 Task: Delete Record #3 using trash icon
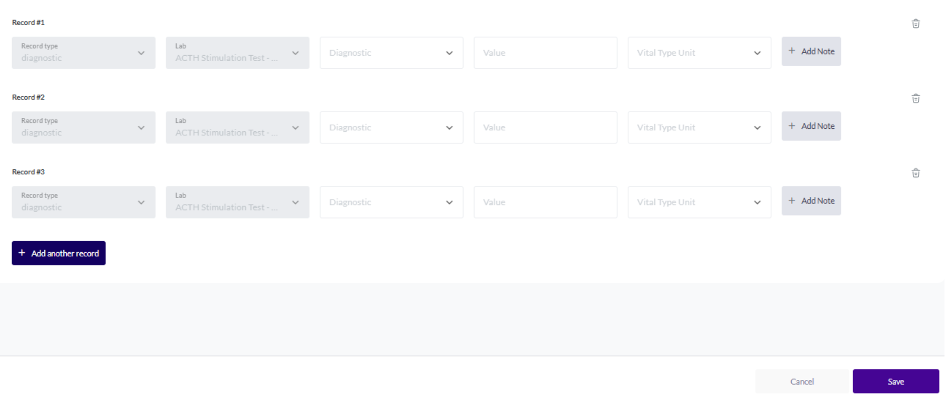coord(915,173)
